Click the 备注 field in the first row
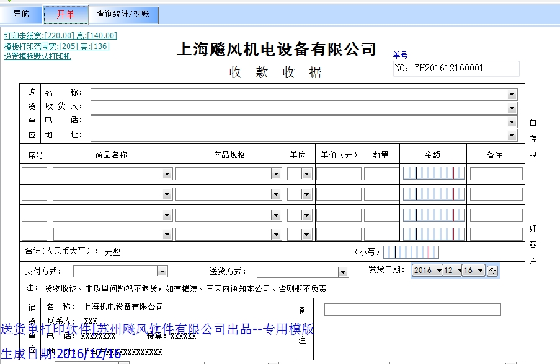The height and width of the screenshot is (364, 560). click(496, 173)
